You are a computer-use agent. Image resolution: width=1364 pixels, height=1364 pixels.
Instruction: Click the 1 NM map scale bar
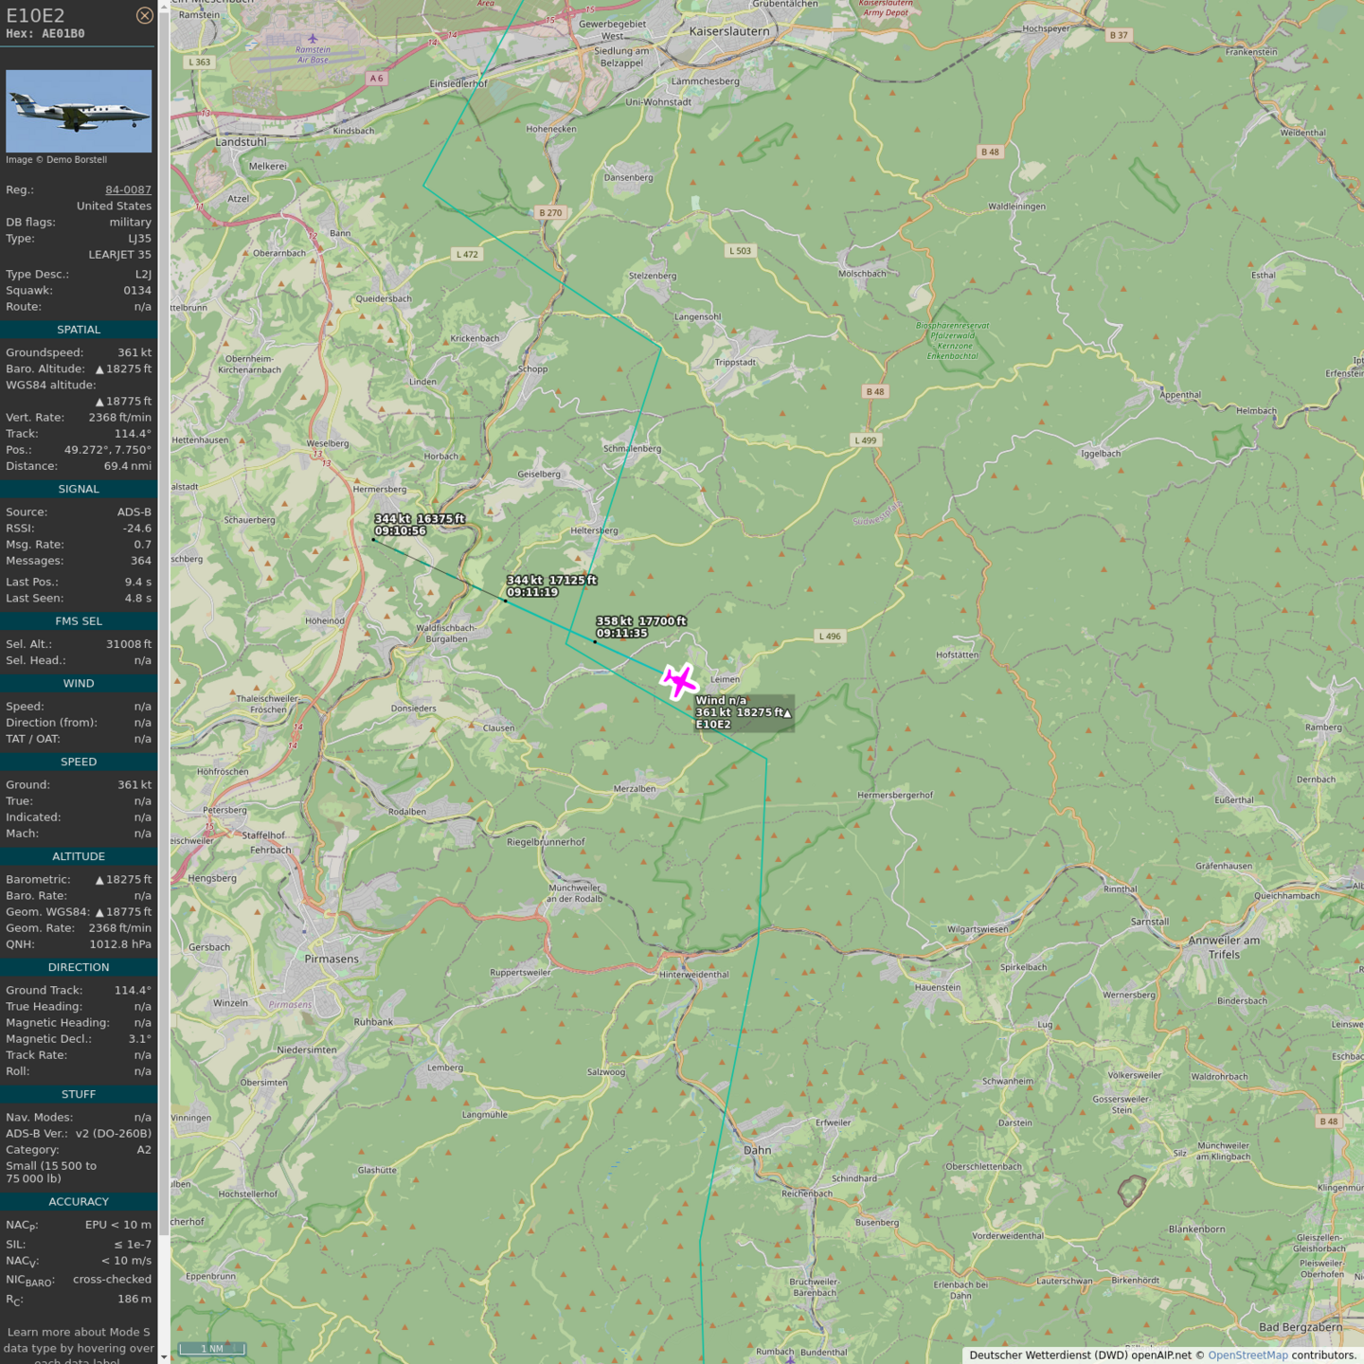[x=212, y=1348]
